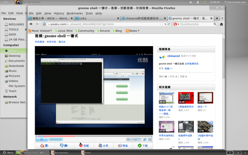Give the video a thumbs up (顶)
Screen dimensions: 248x155
(x=44, y=146)
